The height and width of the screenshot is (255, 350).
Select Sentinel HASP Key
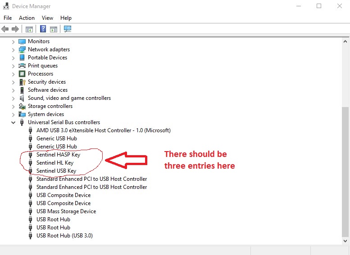[58, 155]
